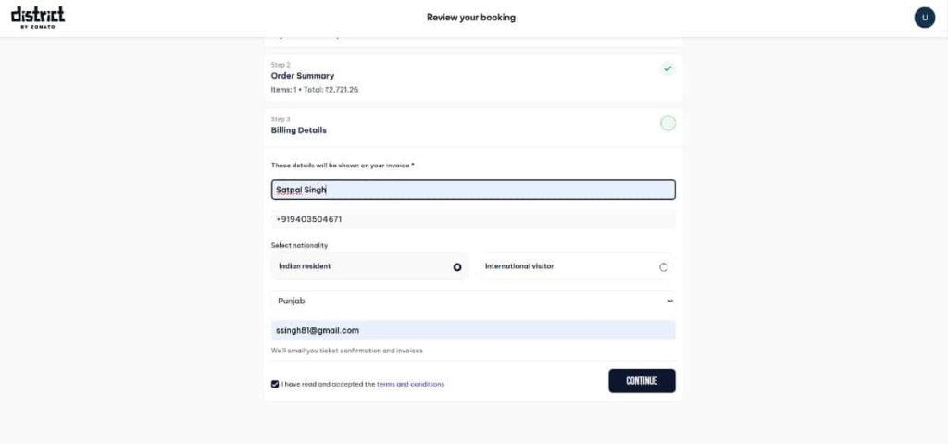Screen dimensions: 948x444
Task: Click the Select nationality label
Action: (x=299, y=245)
